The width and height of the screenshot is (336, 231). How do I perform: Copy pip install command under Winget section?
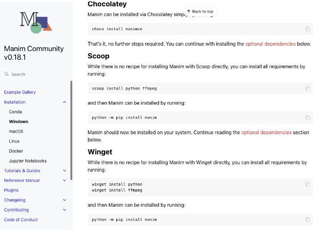coord(307,219)
